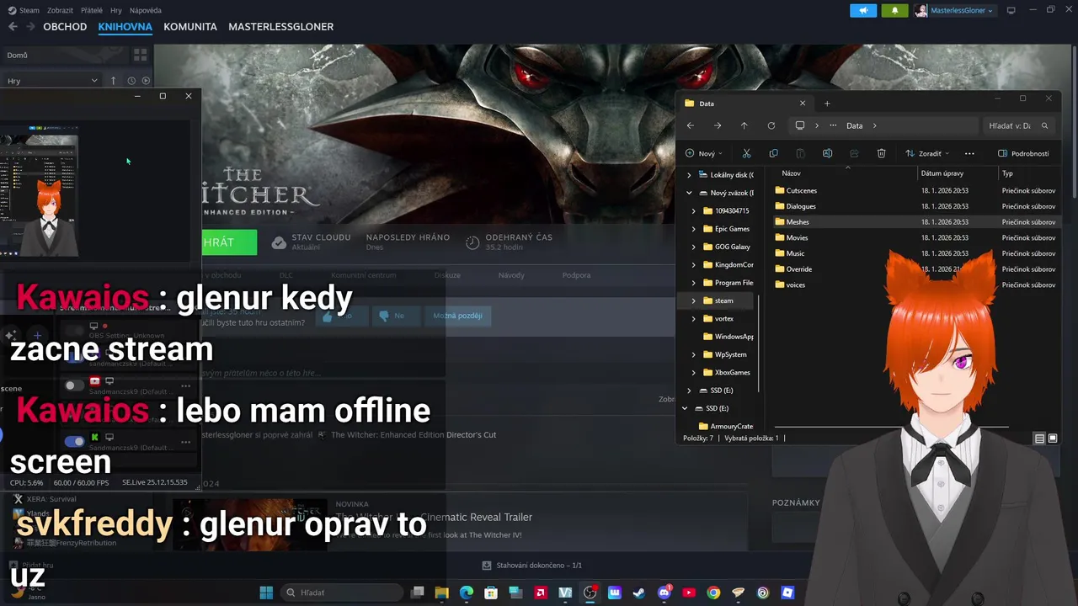Image resolution: width=1078 pixels, height=606 pixels.
Task: Click the Hľadať search field in Explorer
Action: coord(1018,125)
